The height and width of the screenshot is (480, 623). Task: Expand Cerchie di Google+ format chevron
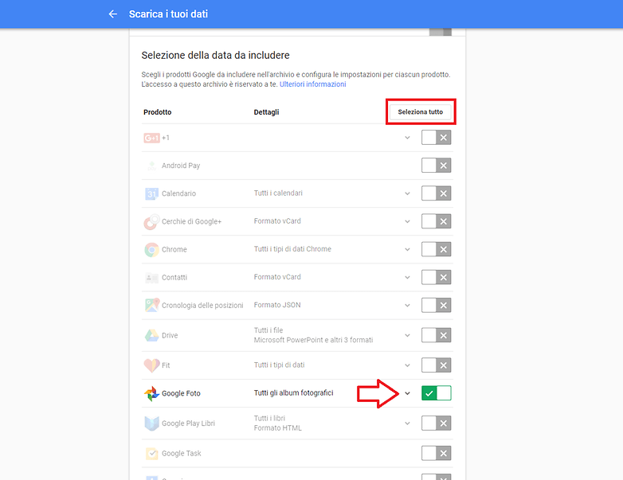click(x=407, y=221)
